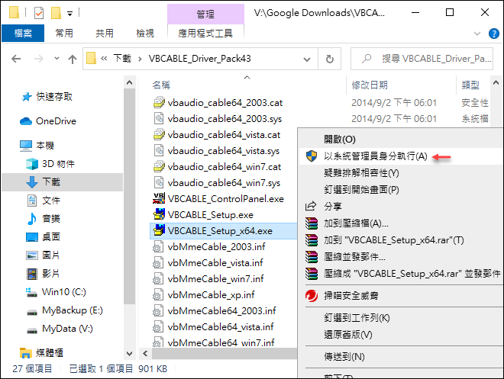Select 下載 folder in navigation pane

[x=63, y=182]
